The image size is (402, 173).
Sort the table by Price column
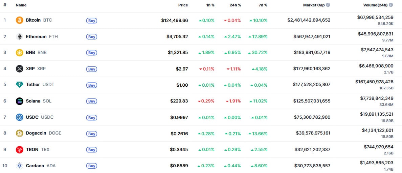coord(183,5)
